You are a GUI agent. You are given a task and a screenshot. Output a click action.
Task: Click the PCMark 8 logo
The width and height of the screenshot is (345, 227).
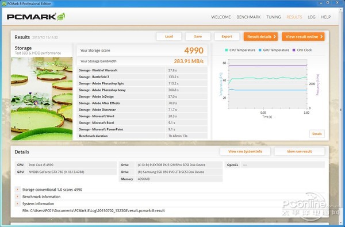pos(36,17)
